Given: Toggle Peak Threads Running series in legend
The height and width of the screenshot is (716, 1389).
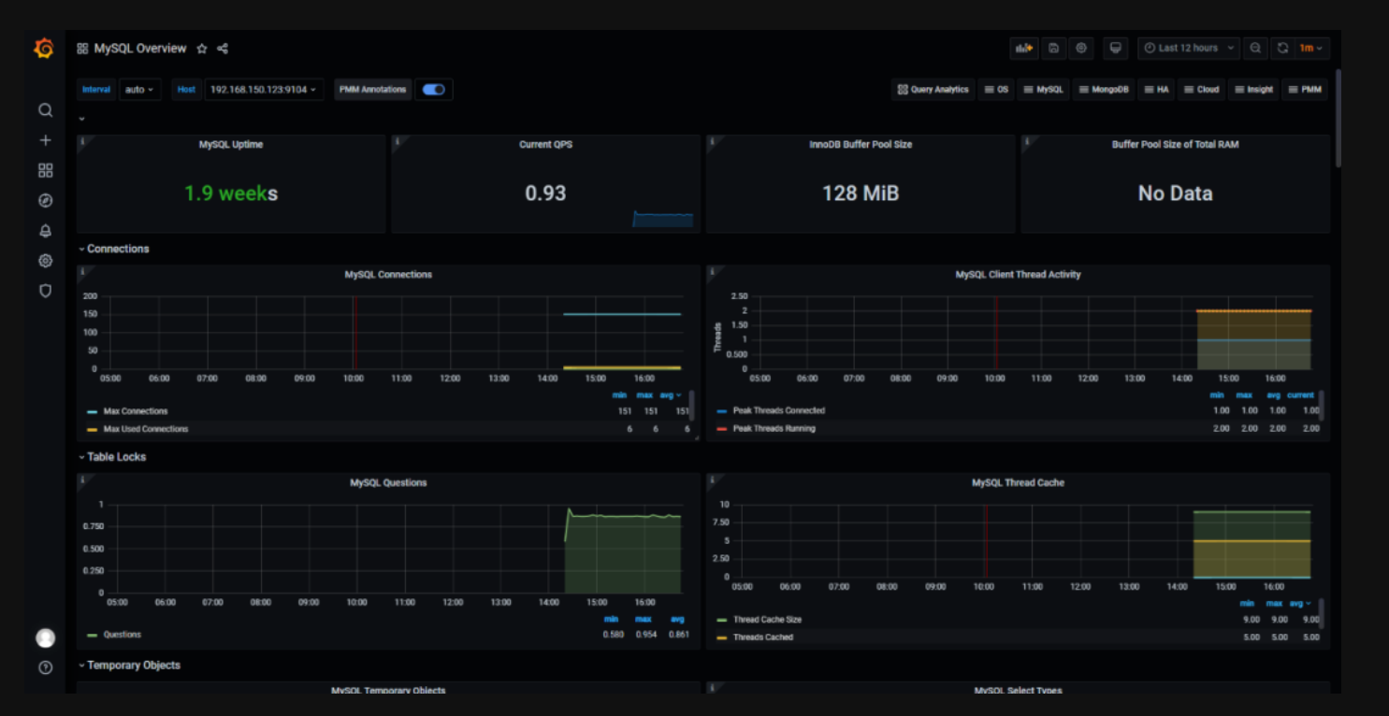Looking at the screenshot, I should click(x=774, y=428).
